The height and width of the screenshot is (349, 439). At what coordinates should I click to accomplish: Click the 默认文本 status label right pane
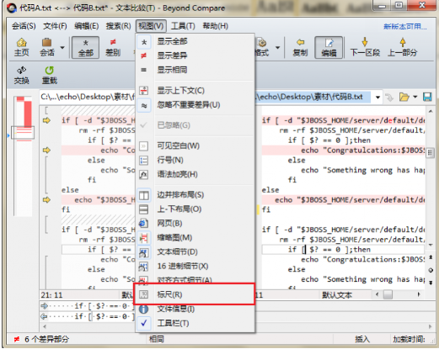(337, 295)
